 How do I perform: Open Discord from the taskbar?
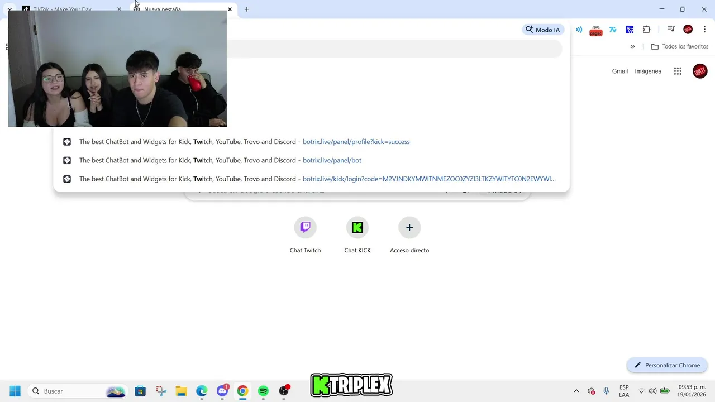(x=222, y=391)
